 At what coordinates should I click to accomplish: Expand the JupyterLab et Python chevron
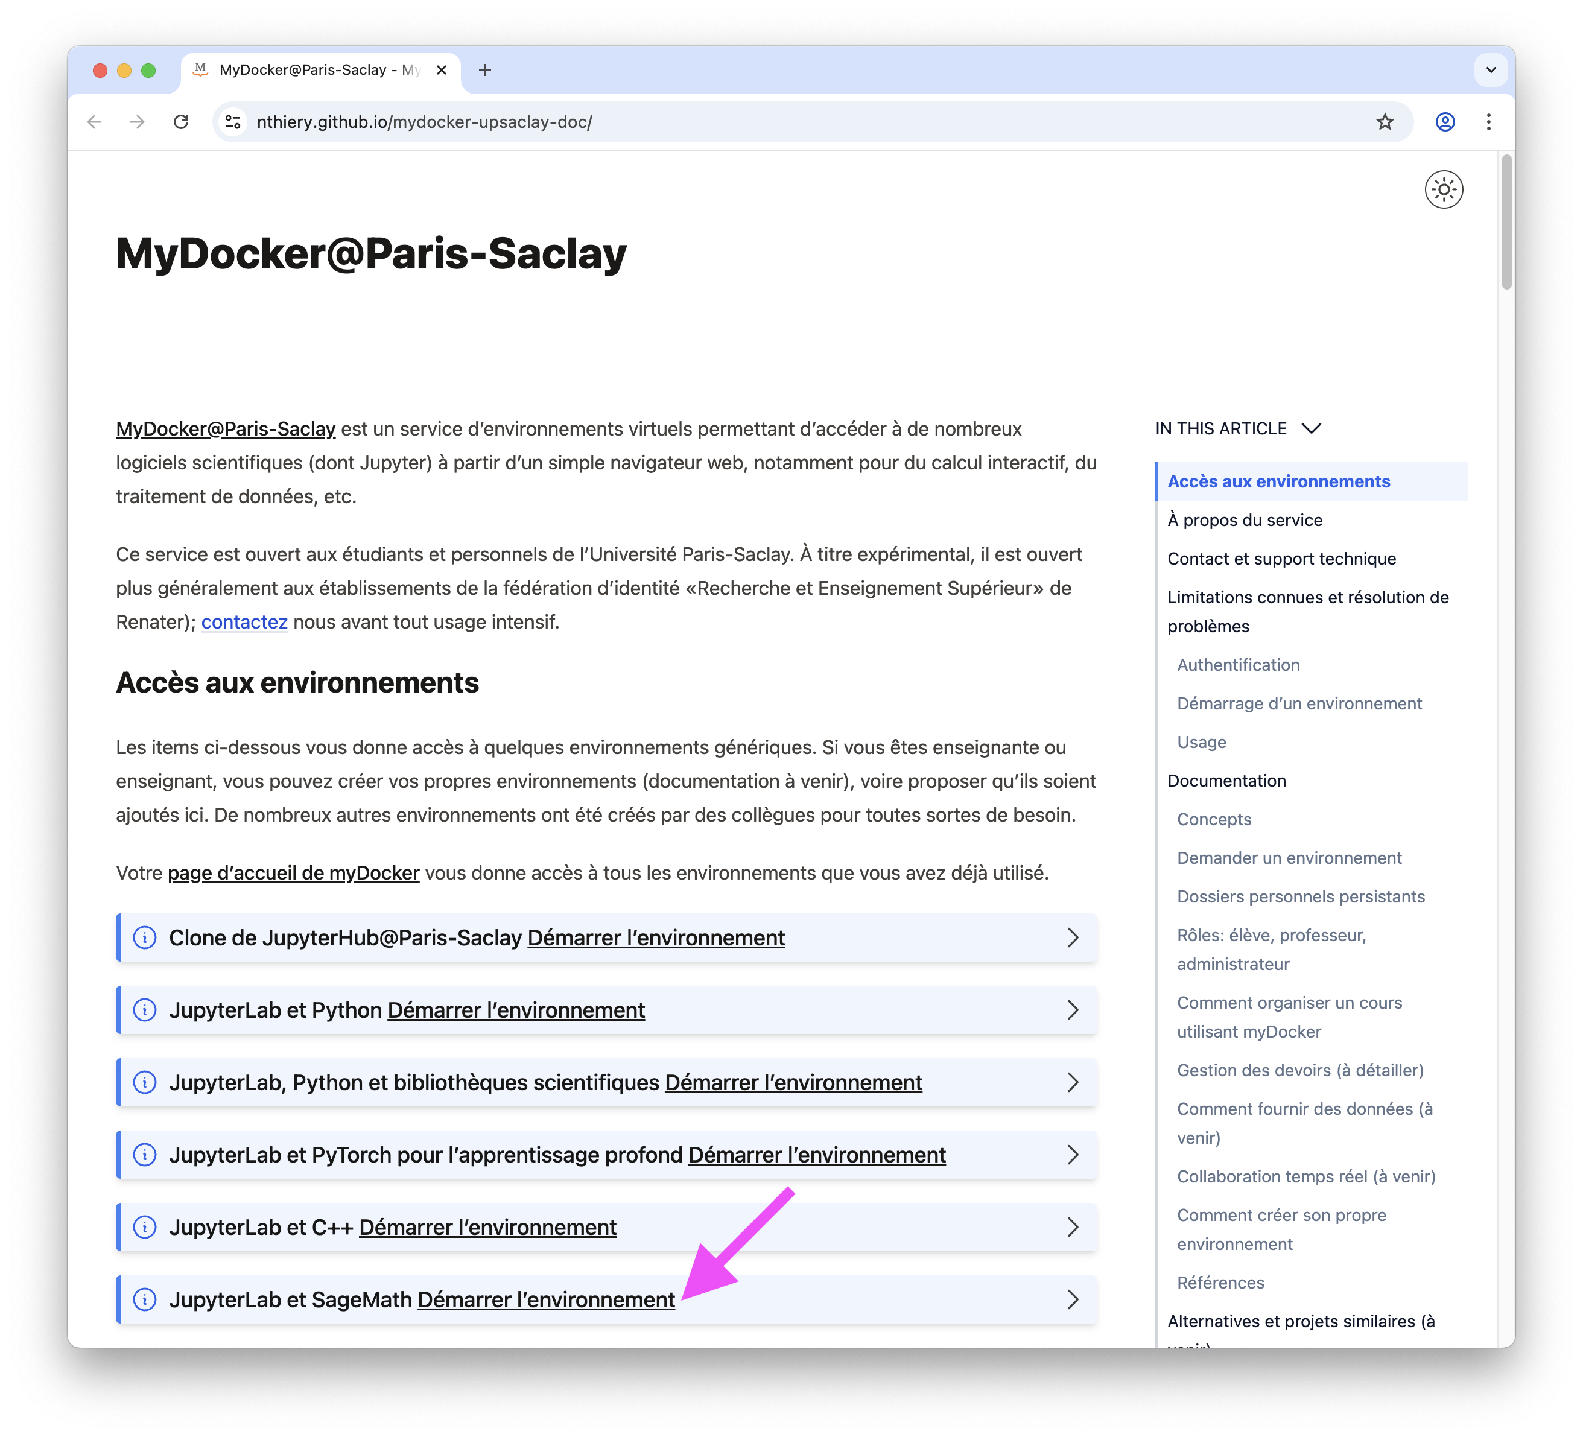click(x=1073, y=1010)
